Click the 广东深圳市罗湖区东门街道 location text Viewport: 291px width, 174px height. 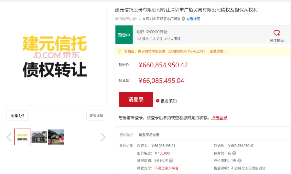pos(160,19)
